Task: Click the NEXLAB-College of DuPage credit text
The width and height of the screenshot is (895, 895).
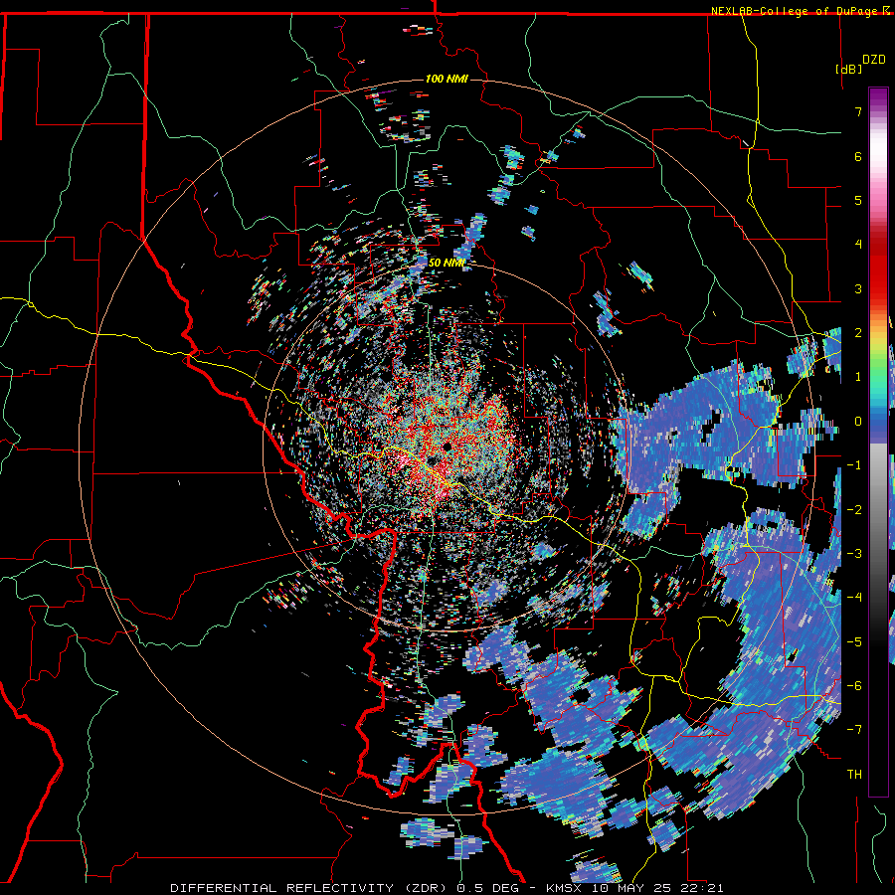Action: (x=796, y=11)
